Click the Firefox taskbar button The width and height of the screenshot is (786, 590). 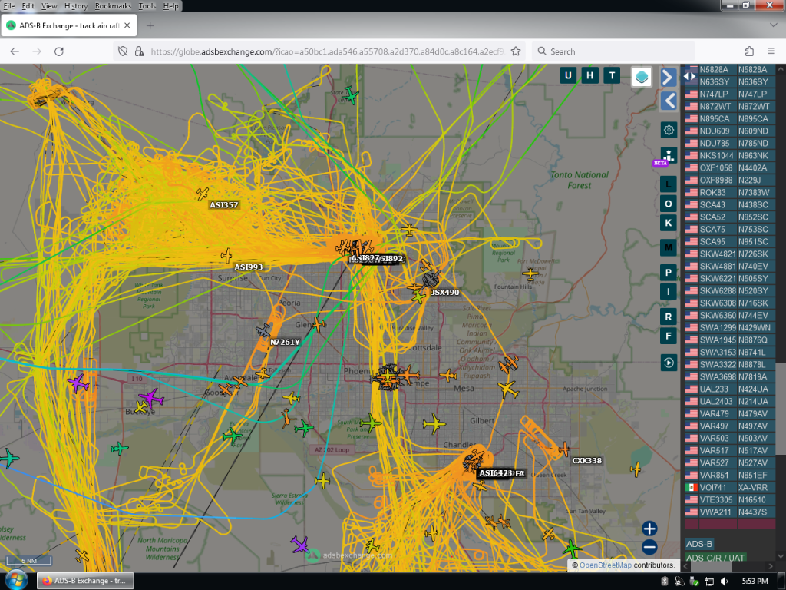pyautogui.click(x=85, y=581)
